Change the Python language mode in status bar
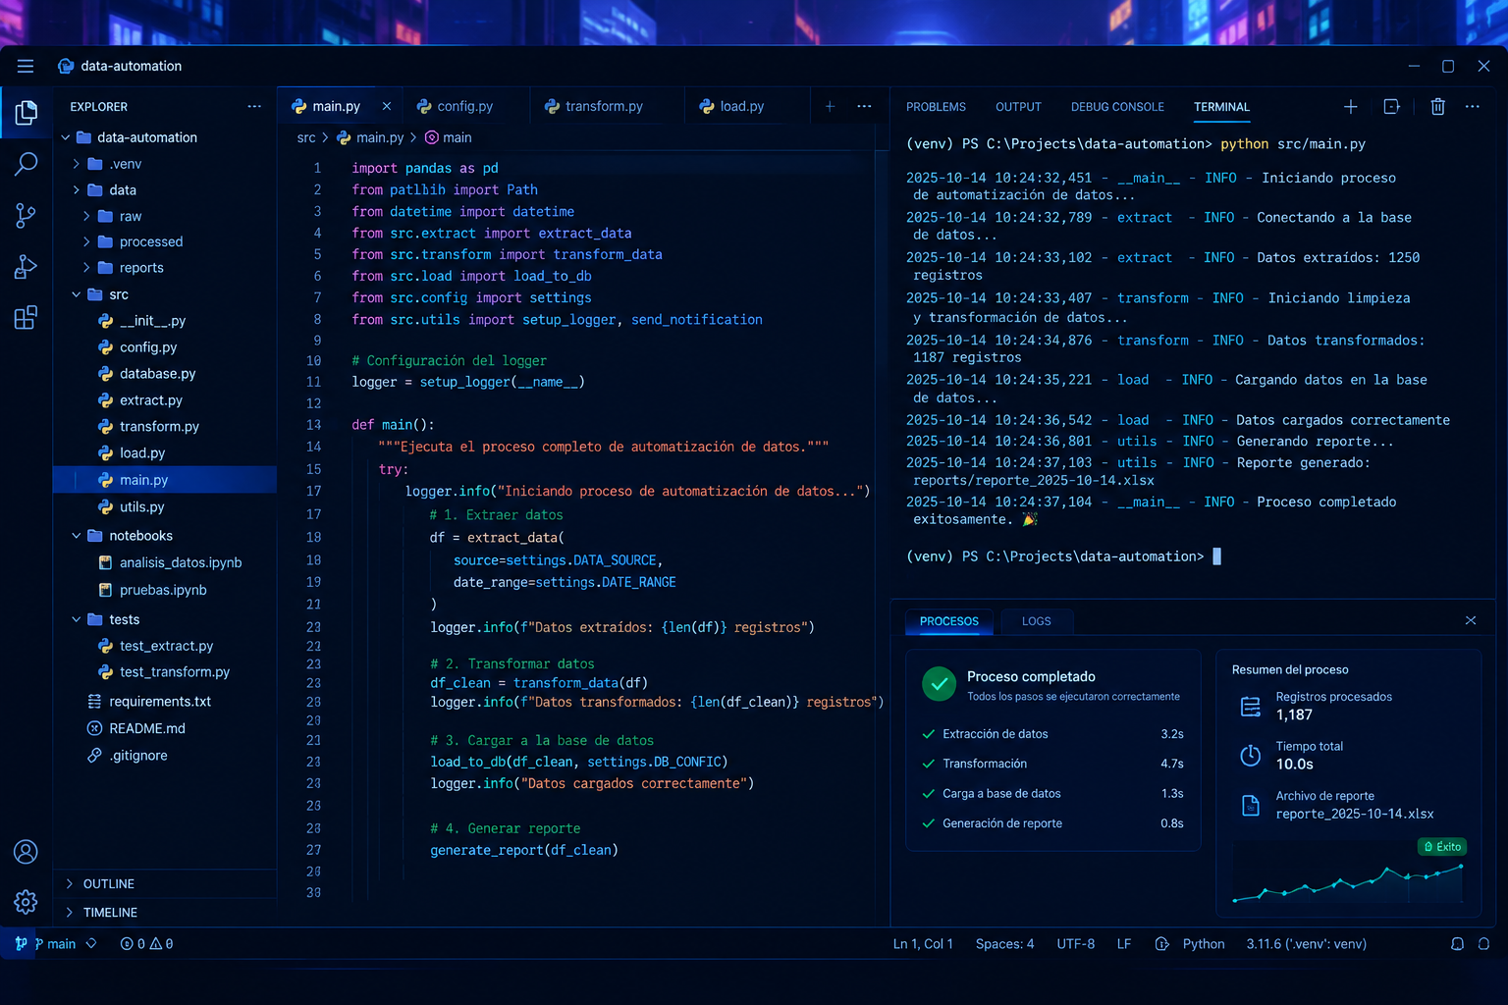Screen dimensions: 1508x1005 click(1204, 944)
